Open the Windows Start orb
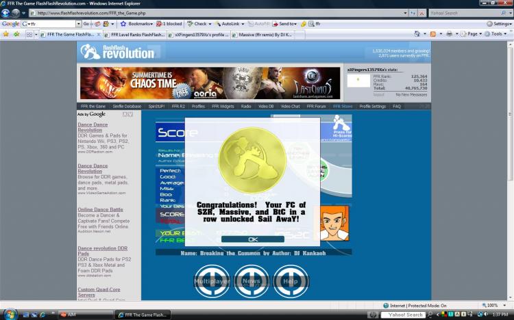Screen dimensions: 514x320 point(10,315)
